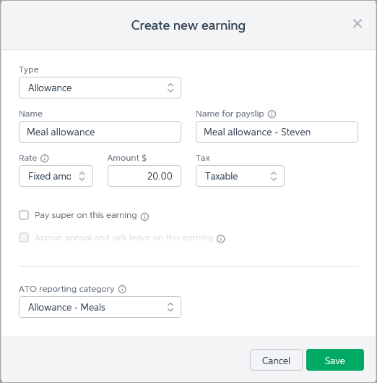
Task: Open ATO reporting category info icon
Action: [122, 289]
